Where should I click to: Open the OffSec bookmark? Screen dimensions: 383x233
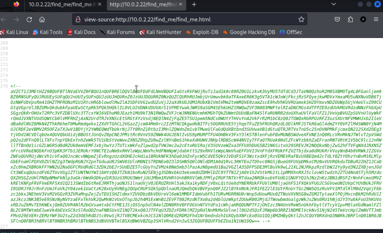[x=291, y=32]
